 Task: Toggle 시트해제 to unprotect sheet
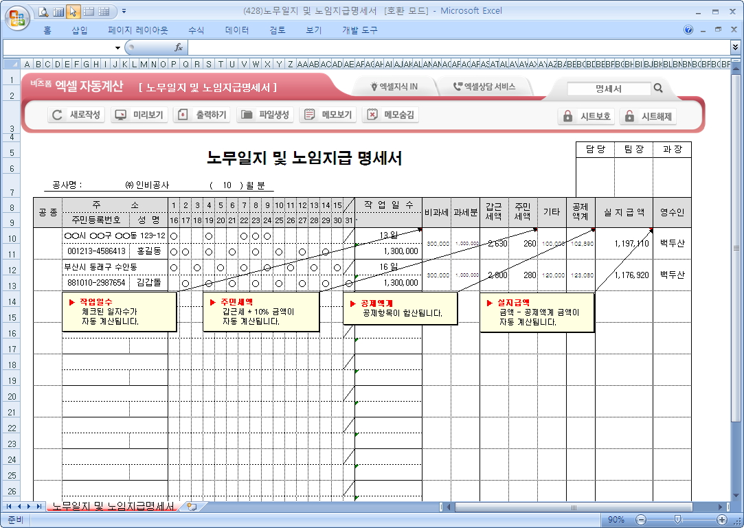coord(647,116)
